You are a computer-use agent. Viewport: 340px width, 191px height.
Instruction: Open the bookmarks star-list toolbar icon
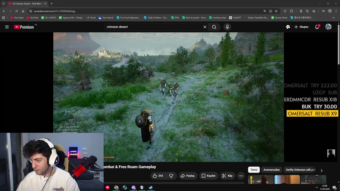point(314,11)
